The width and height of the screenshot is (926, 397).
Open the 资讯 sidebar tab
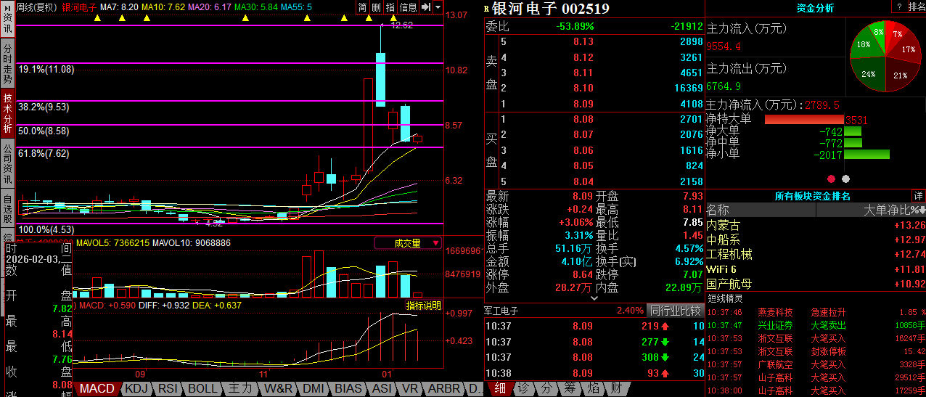coord(7,22)
